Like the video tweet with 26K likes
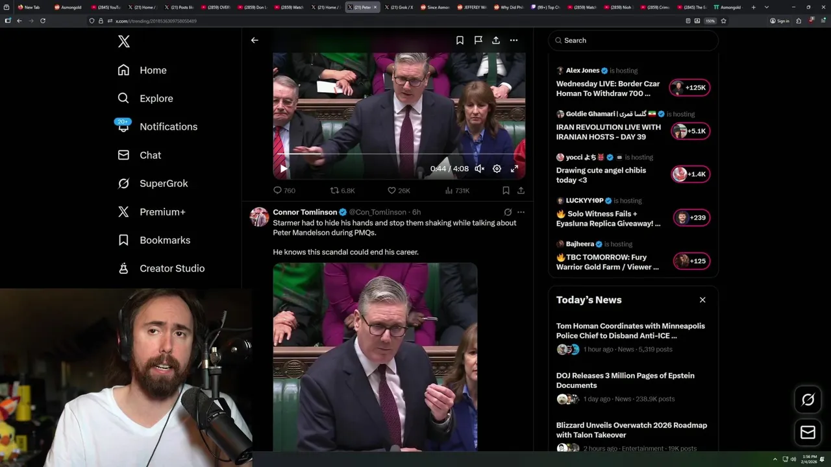Viewport: 831px width, 467px height. coord(399,191)
